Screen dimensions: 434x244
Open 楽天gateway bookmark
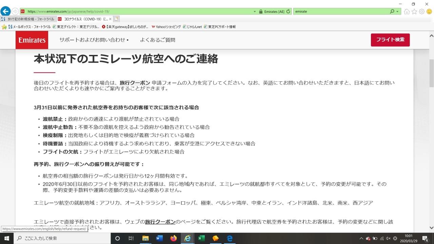(125, 26)
